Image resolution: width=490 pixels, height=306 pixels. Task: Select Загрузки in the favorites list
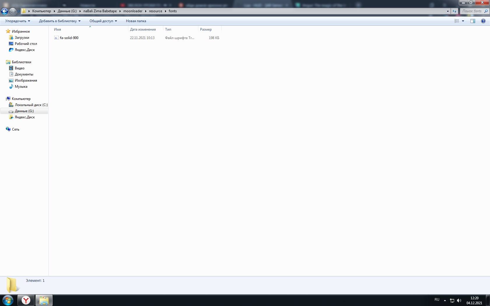[22, 38]
